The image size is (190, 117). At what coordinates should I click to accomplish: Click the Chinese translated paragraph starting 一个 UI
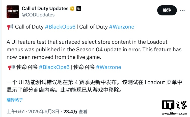click(95, 86)
